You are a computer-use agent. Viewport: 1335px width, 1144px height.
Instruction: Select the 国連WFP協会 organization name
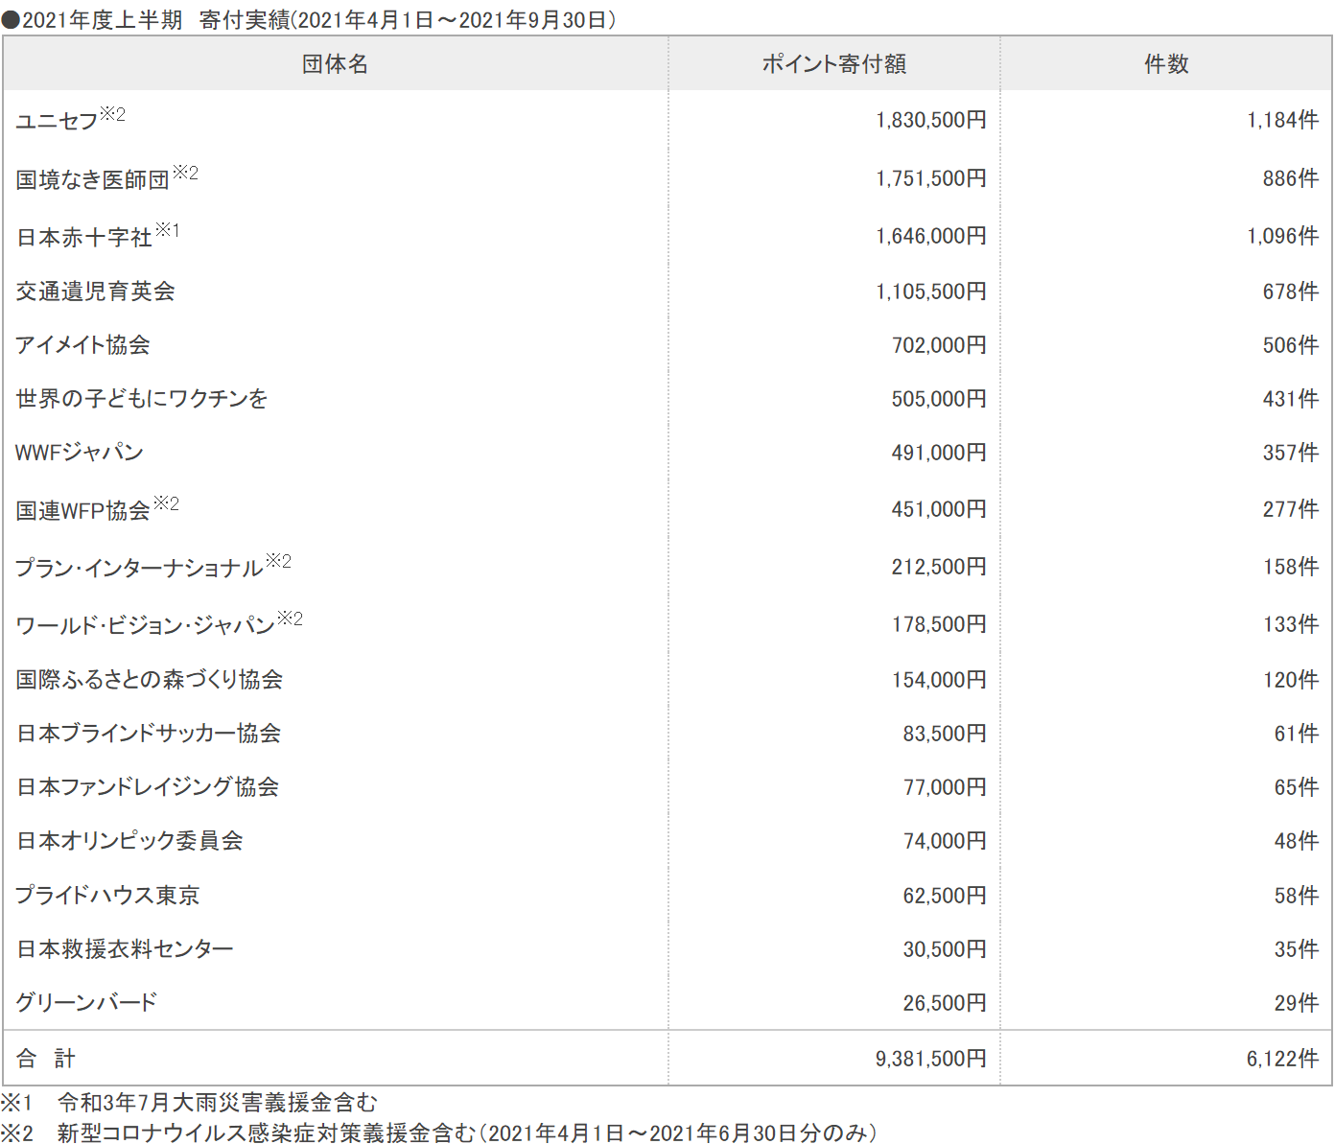point(83,510)
